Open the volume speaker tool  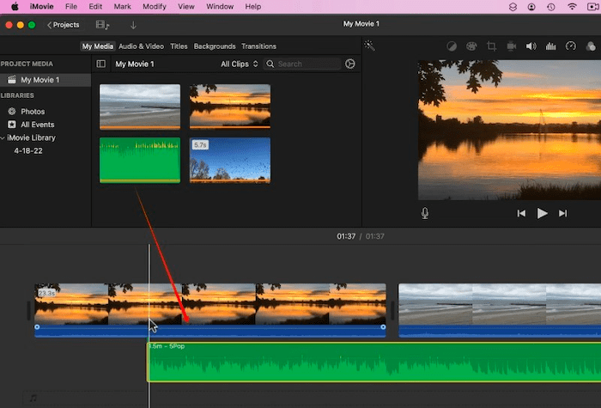(x=531, y=46)
